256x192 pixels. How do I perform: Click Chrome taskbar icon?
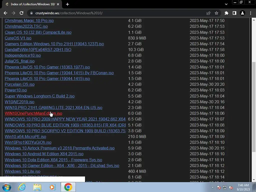[x=68, y=187]
